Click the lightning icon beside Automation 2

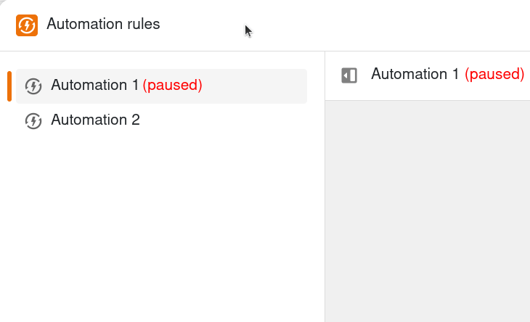point(33,121)
